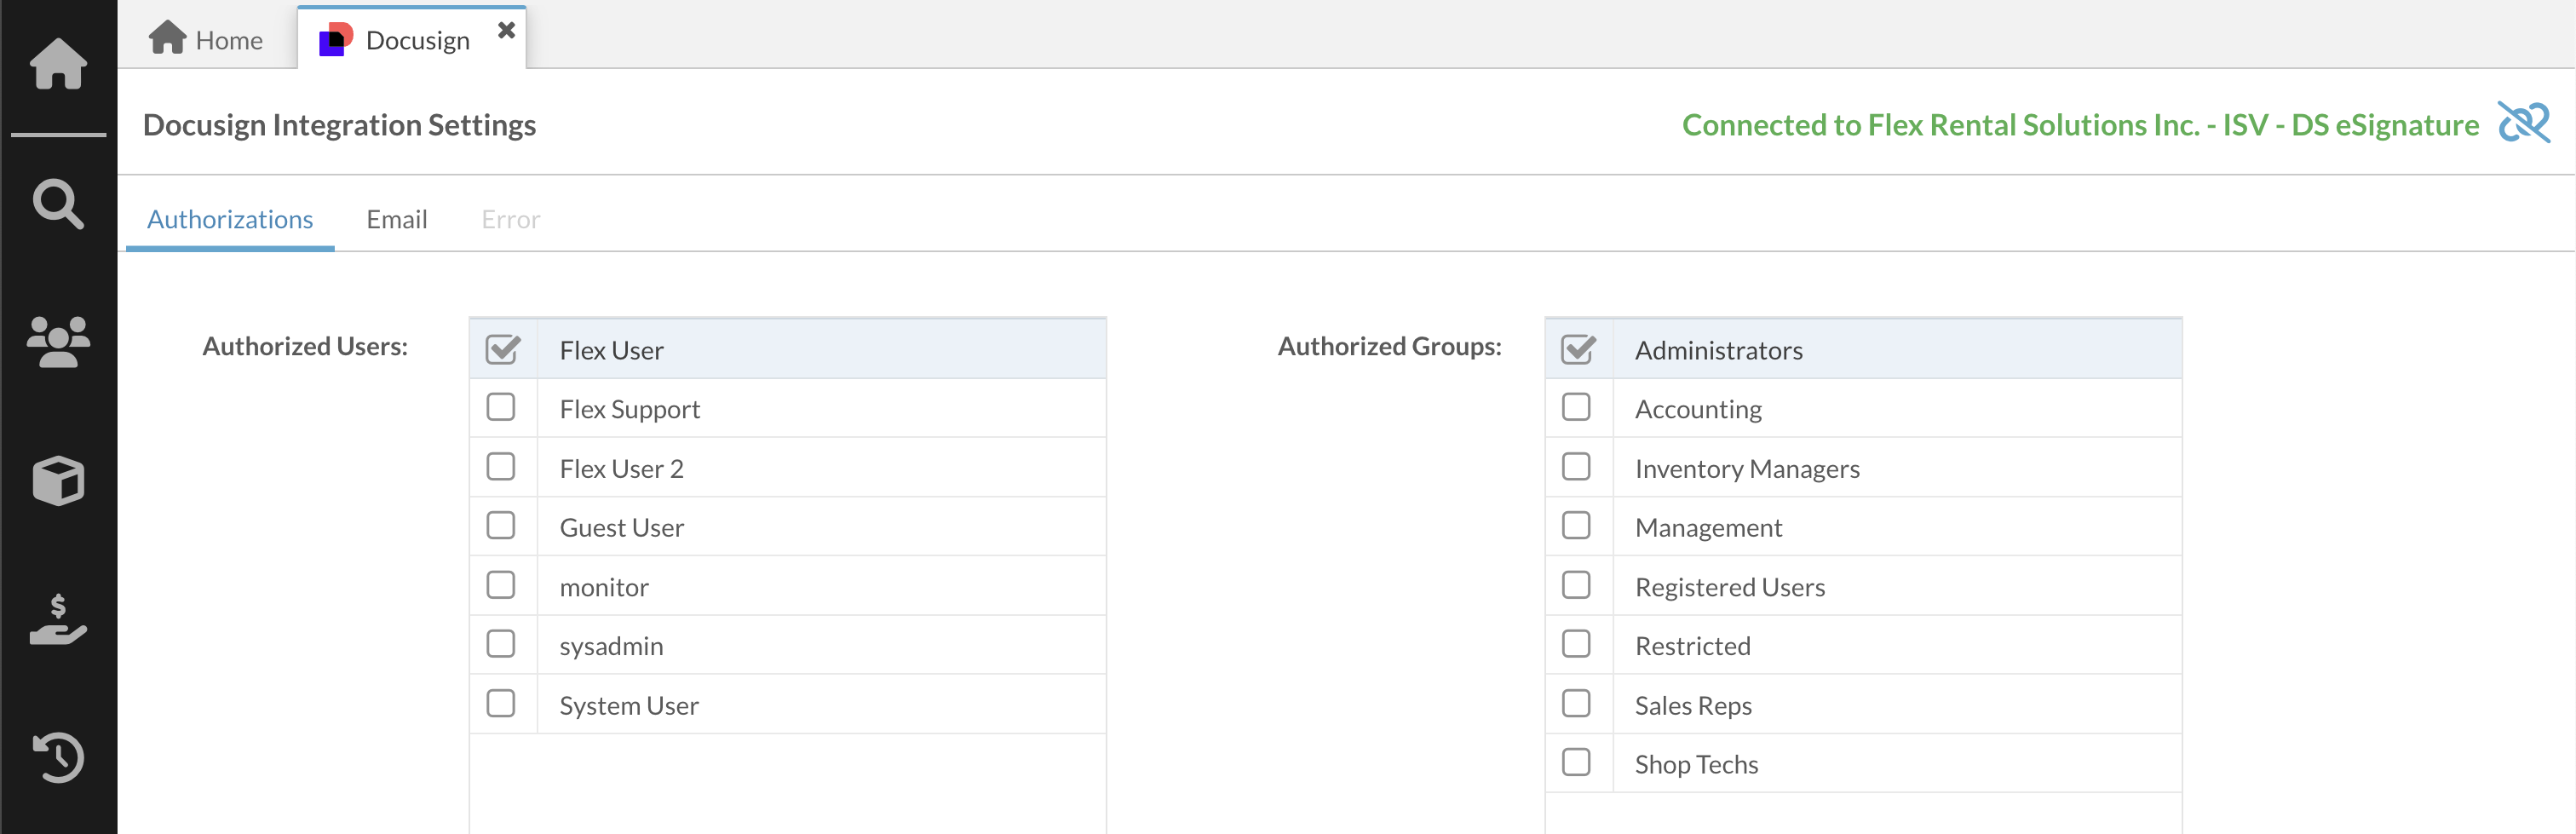Select the 'Guest User' row text

coord(621,528)
